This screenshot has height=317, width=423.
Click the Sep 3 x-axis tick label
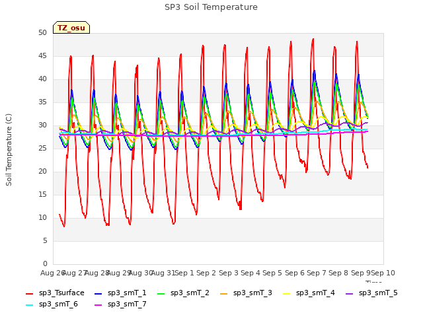229,273
